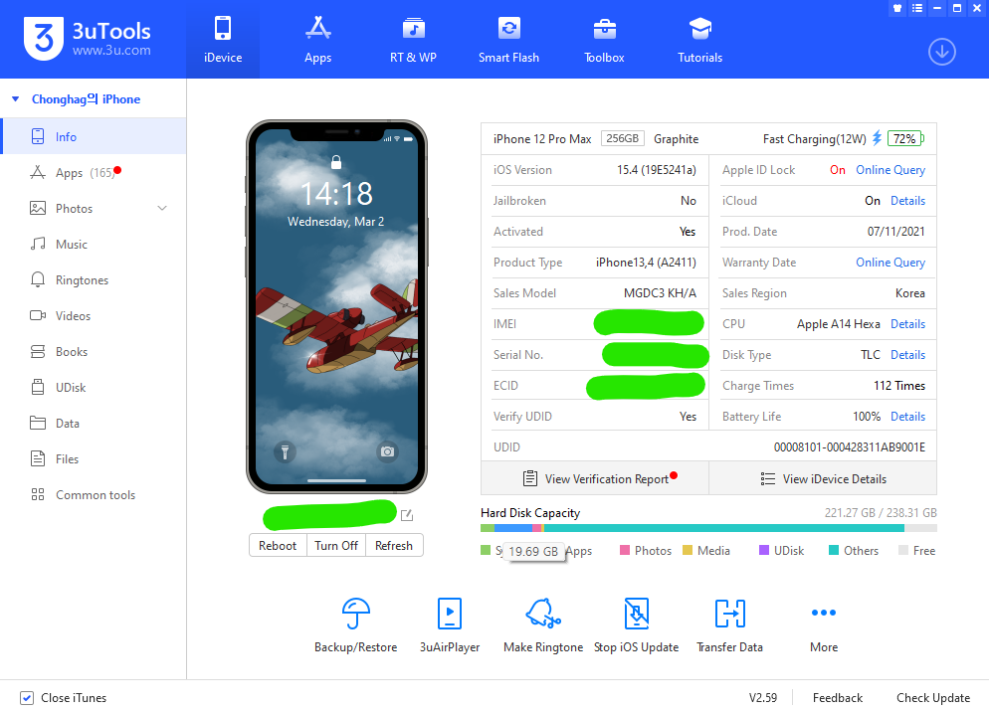Image resolution: width=989 pixels, height=712 pixels.
Task: Click the skin shirt icon in title bar
Action: tap(896, 8)
